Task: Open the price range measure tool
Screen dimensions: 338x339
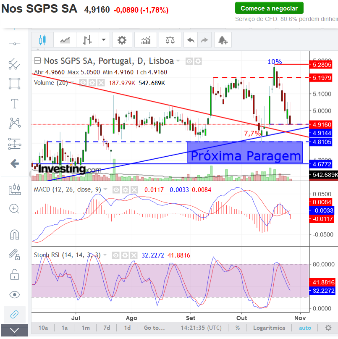Action: click(15, 189)
